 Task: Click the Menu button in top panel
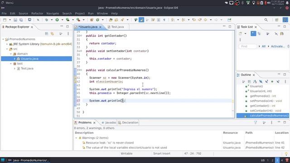click(7, 3)
